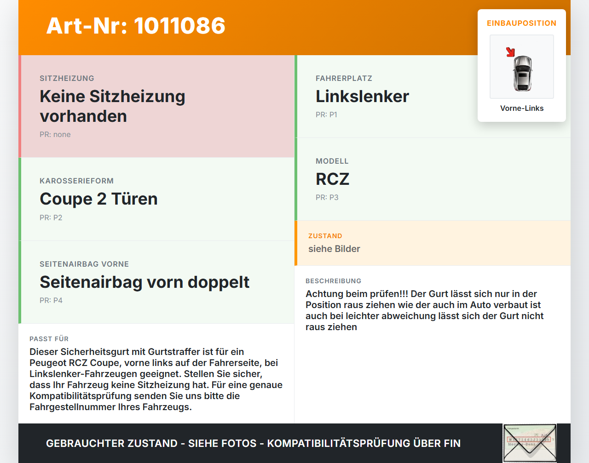The width and height of the screenshot is (589, 463).
Task: Select the 'Keine Sitzheizung vorhanden' value
Action: coord(112,106)
